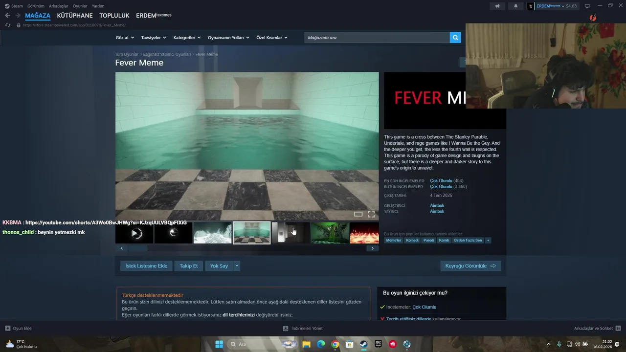The image size is (626, 352).
Task: Open the screenshot in fullscreen
Action: click(x=371, y=214)
